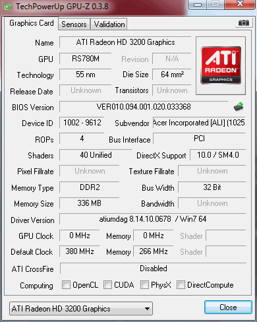Check the PhysX checkbox

tap(144, 284)
